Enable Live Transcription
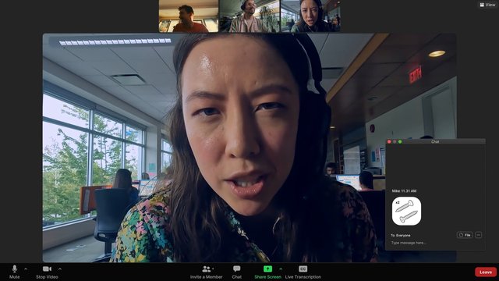Viewport: 499px width, 281px height. 303,272
